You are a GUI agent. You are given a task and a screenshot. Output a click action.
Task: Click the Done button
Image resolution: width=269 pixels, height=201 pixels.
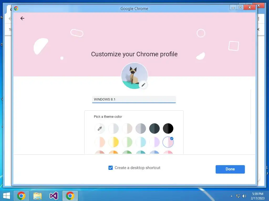point(230,169)
